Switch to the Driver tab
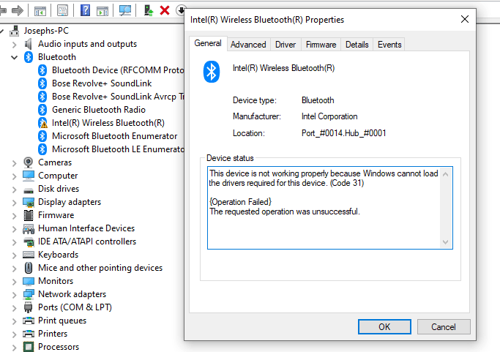The width and height of the screenshot is (500, 352). click(286, 45)
